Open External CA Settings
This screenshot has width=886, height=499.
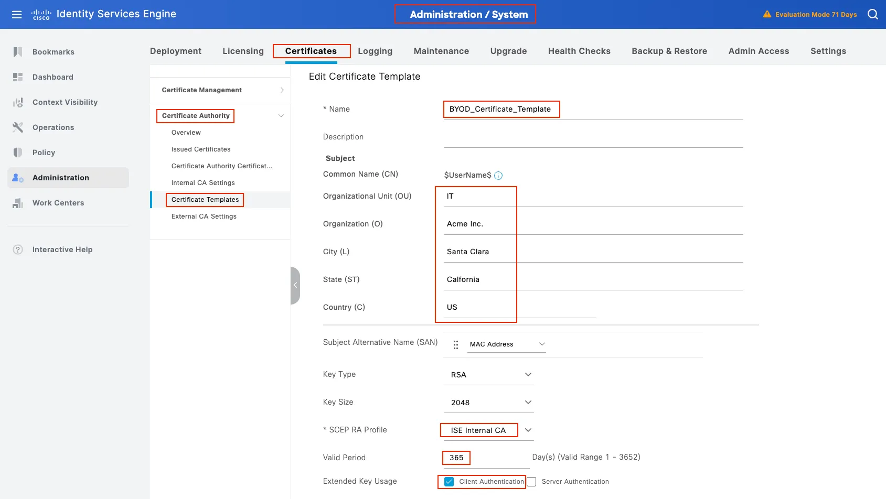(x=204, y=216)
